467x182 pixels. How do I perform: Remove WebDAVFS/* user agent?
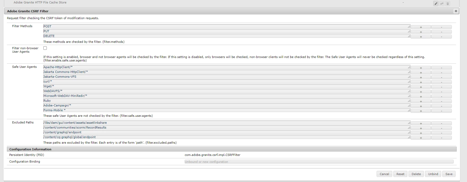coord(441,92)
